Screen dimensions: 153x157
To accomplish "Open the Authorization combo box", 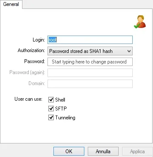I will (90, 51).
